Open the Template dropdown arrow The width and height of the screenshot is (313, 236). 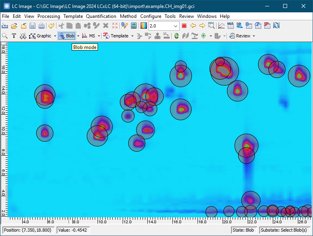tap(133, 36)
